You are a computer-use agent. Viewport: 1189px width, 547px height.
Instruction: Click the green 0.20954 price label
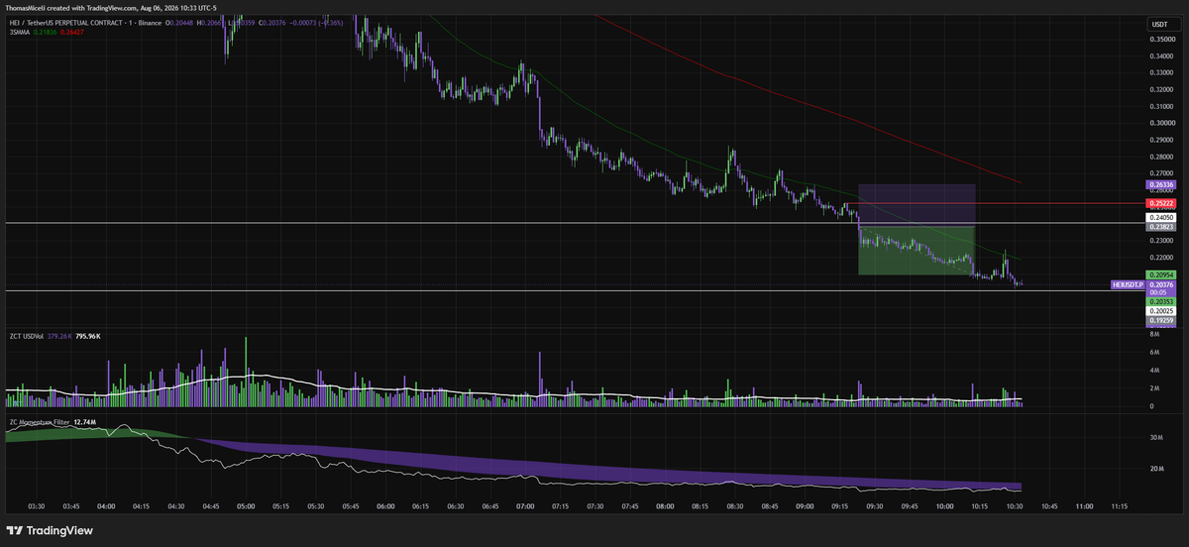pyautogui.click(x=1160, y=274)
